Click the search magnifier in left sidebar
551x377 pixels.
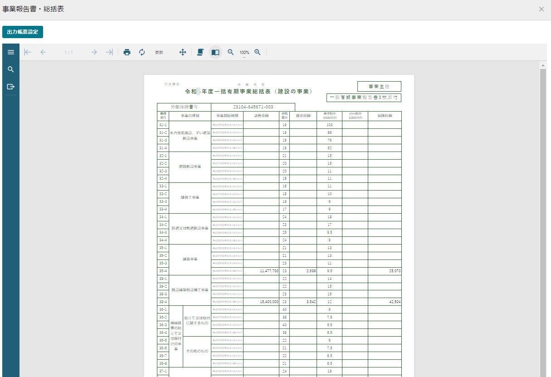[11, 69]
